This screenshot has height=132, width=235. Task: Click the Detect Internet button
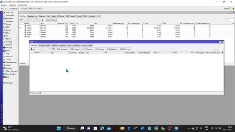51,20
